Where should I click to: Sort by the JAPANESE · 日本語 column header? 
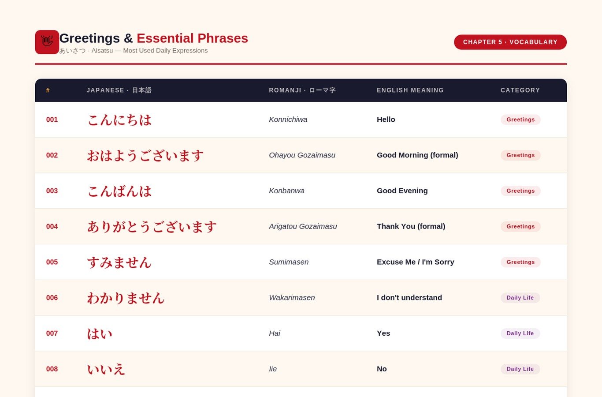pyautogui.click(x=119, y=90)
